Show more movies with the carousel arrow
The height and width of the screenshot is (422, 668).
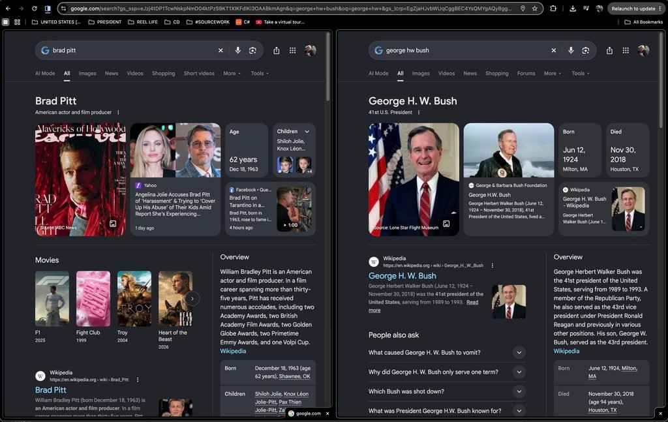tap(192, 299)
